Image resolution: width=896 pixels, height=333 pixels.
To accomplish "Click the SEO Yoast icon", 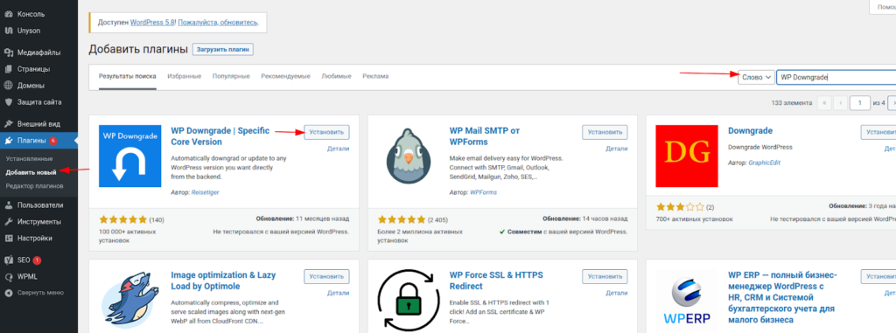I will (9, 260).
